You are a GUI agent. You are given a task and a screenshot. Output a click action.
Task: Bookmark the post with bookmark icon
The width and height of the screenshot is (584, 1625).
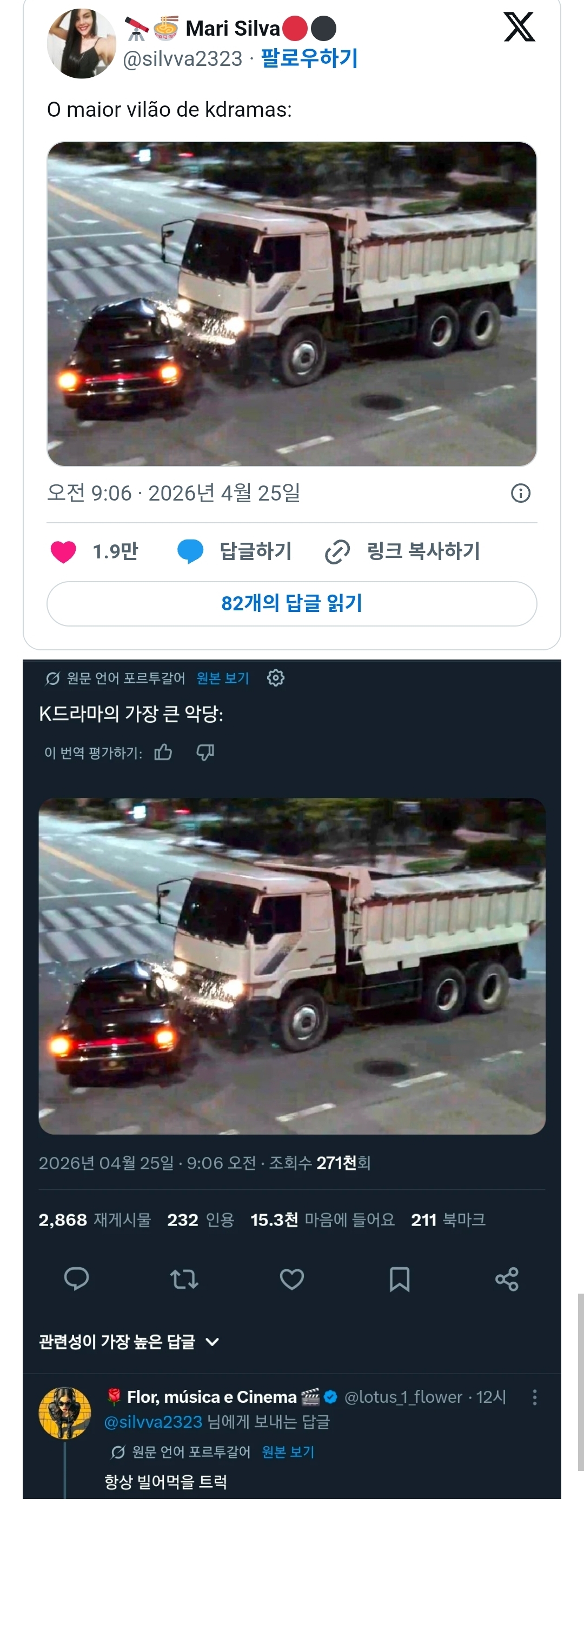[399, 1278]
